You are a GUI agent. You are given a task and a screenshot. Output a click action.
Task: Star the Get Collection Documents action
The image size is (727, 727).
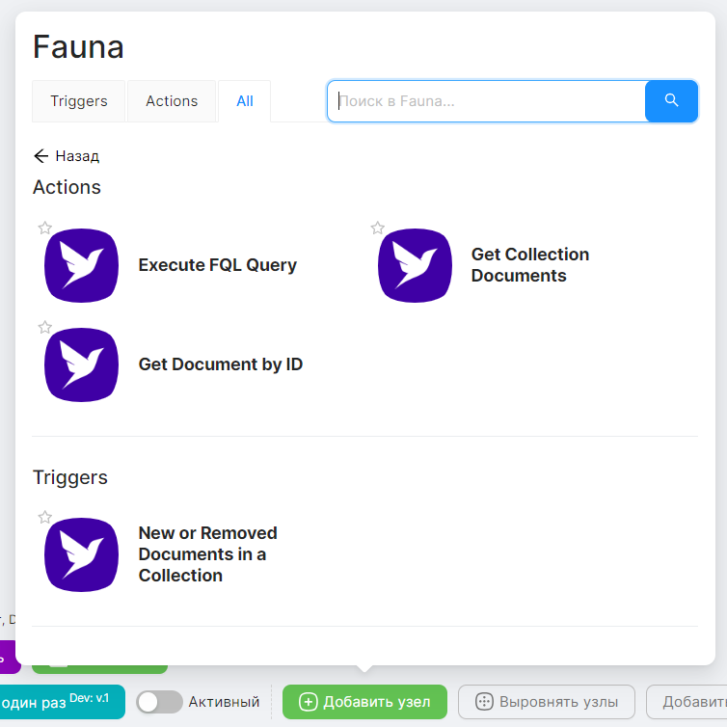click(x=378, y=229)
